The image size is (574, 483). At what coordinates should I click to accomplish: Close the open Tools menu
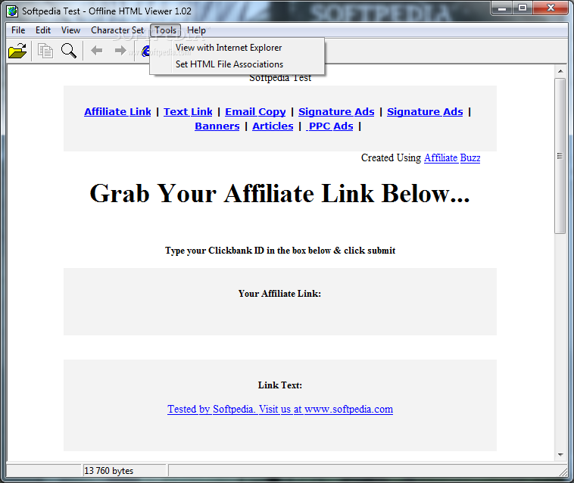pyautogui.click(x=166, y=30)
